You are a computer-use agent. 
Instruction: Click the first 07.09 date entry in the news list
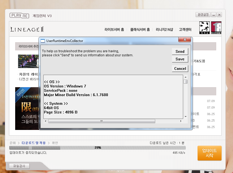[x=211, y=101]
